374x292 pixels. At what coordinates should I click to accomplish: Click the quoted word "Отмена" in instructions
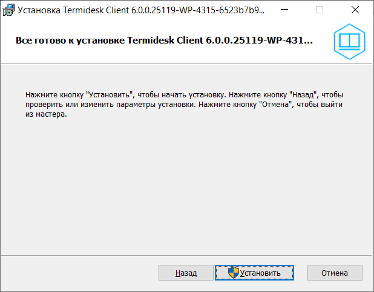[x=277, y=105]
